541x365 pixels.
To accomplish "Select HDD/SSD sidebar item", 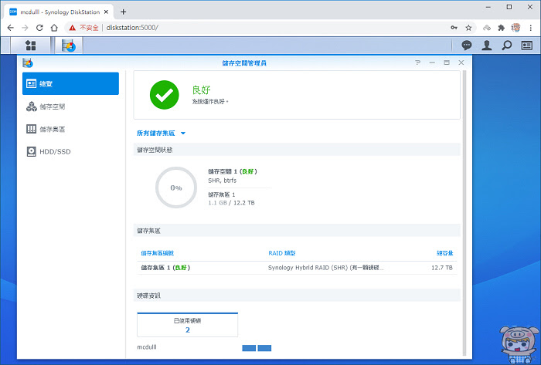I will tap(70, 151).
